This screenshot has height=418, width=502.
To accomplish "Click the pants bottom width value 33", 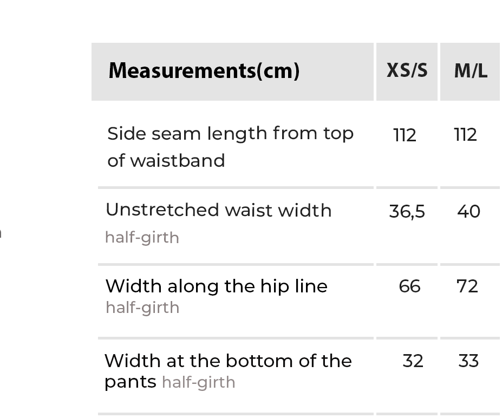I will point(468,361).
